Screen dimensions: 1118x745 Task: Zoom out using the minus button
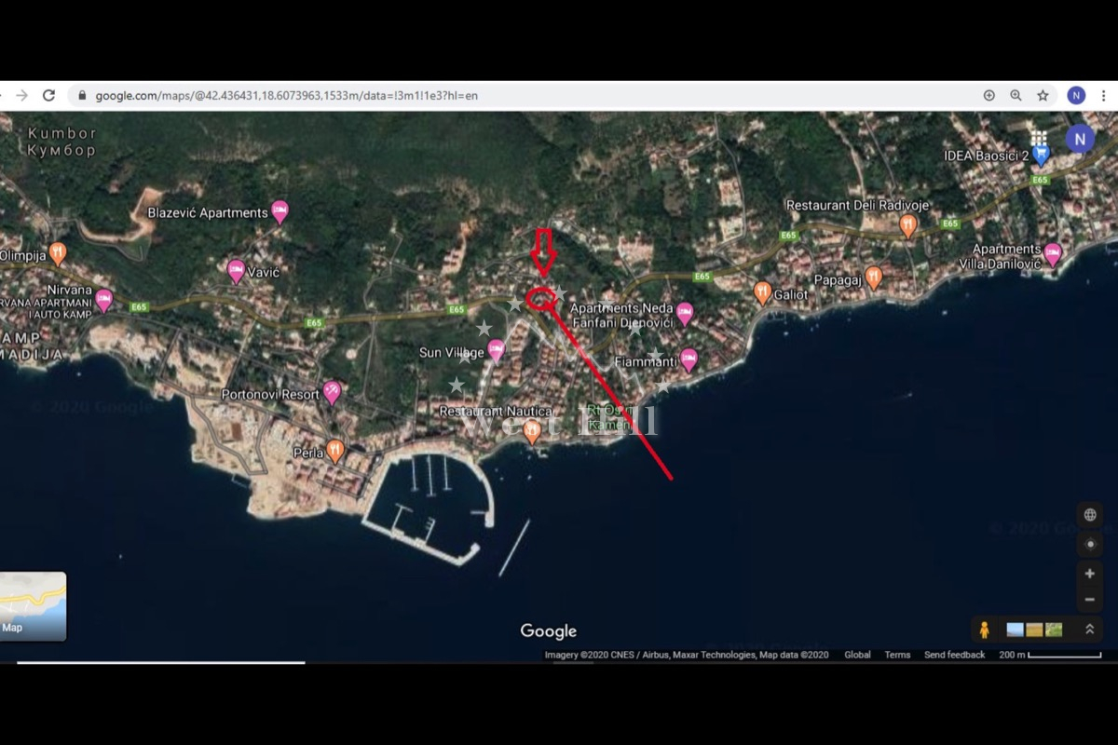click(x=1089, y=600)
